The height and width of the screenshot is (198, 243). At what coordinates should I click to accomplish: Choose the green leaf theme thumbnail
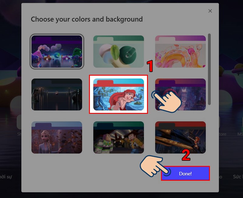click(118, 51)
